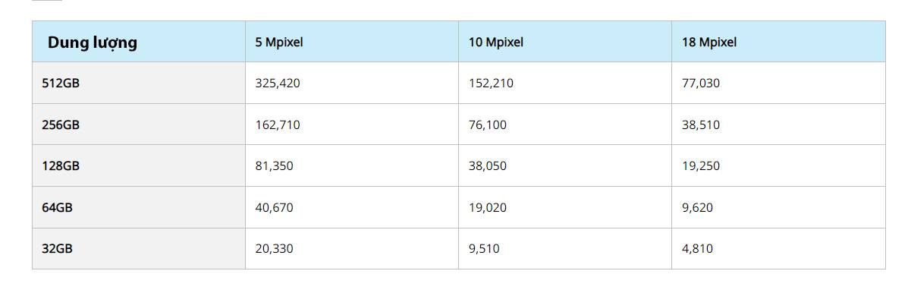This screenshot has height=293, width=908.
Task: Select the cell showing 76,100
Action: point(565,124)
